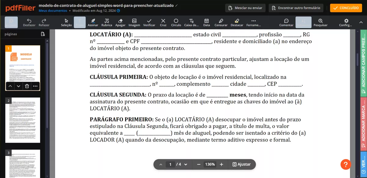This screenshot has width=367, height=178.
Task: Open more options for page 1 thumbnail
Action: [35, 86]
